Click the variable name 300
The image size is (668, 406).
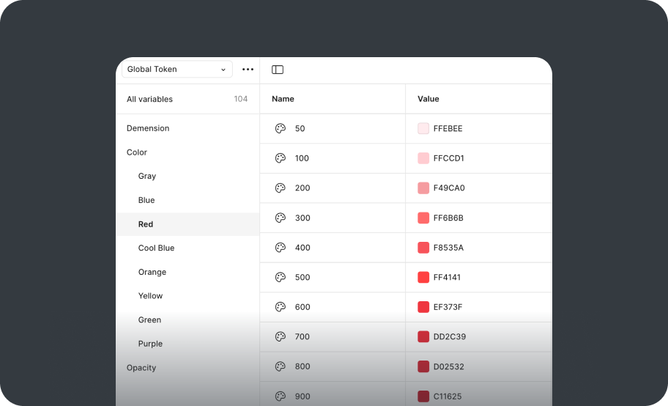pos(303,218)
